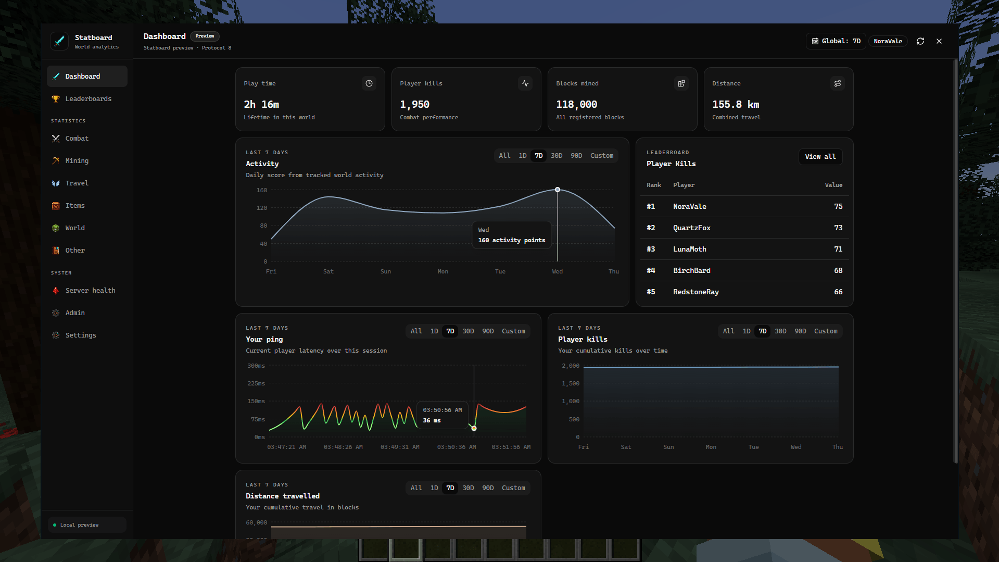Select 30D range for Your ping chart
This screenshot has height=562, width=999.
click(468, 331)
